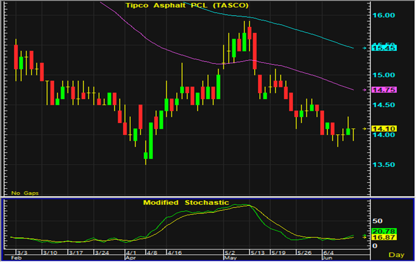416x262 pixels.
Task: Click the 16.00 price axis label
Action: point(384,15)
